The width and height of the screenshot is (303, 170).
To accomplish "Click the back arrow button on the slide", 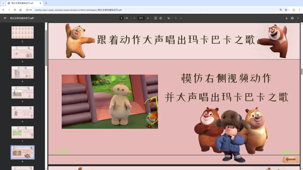I will pos(290,159).
